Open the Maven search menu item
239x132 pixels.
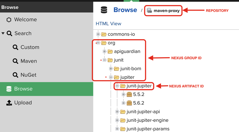28,61
